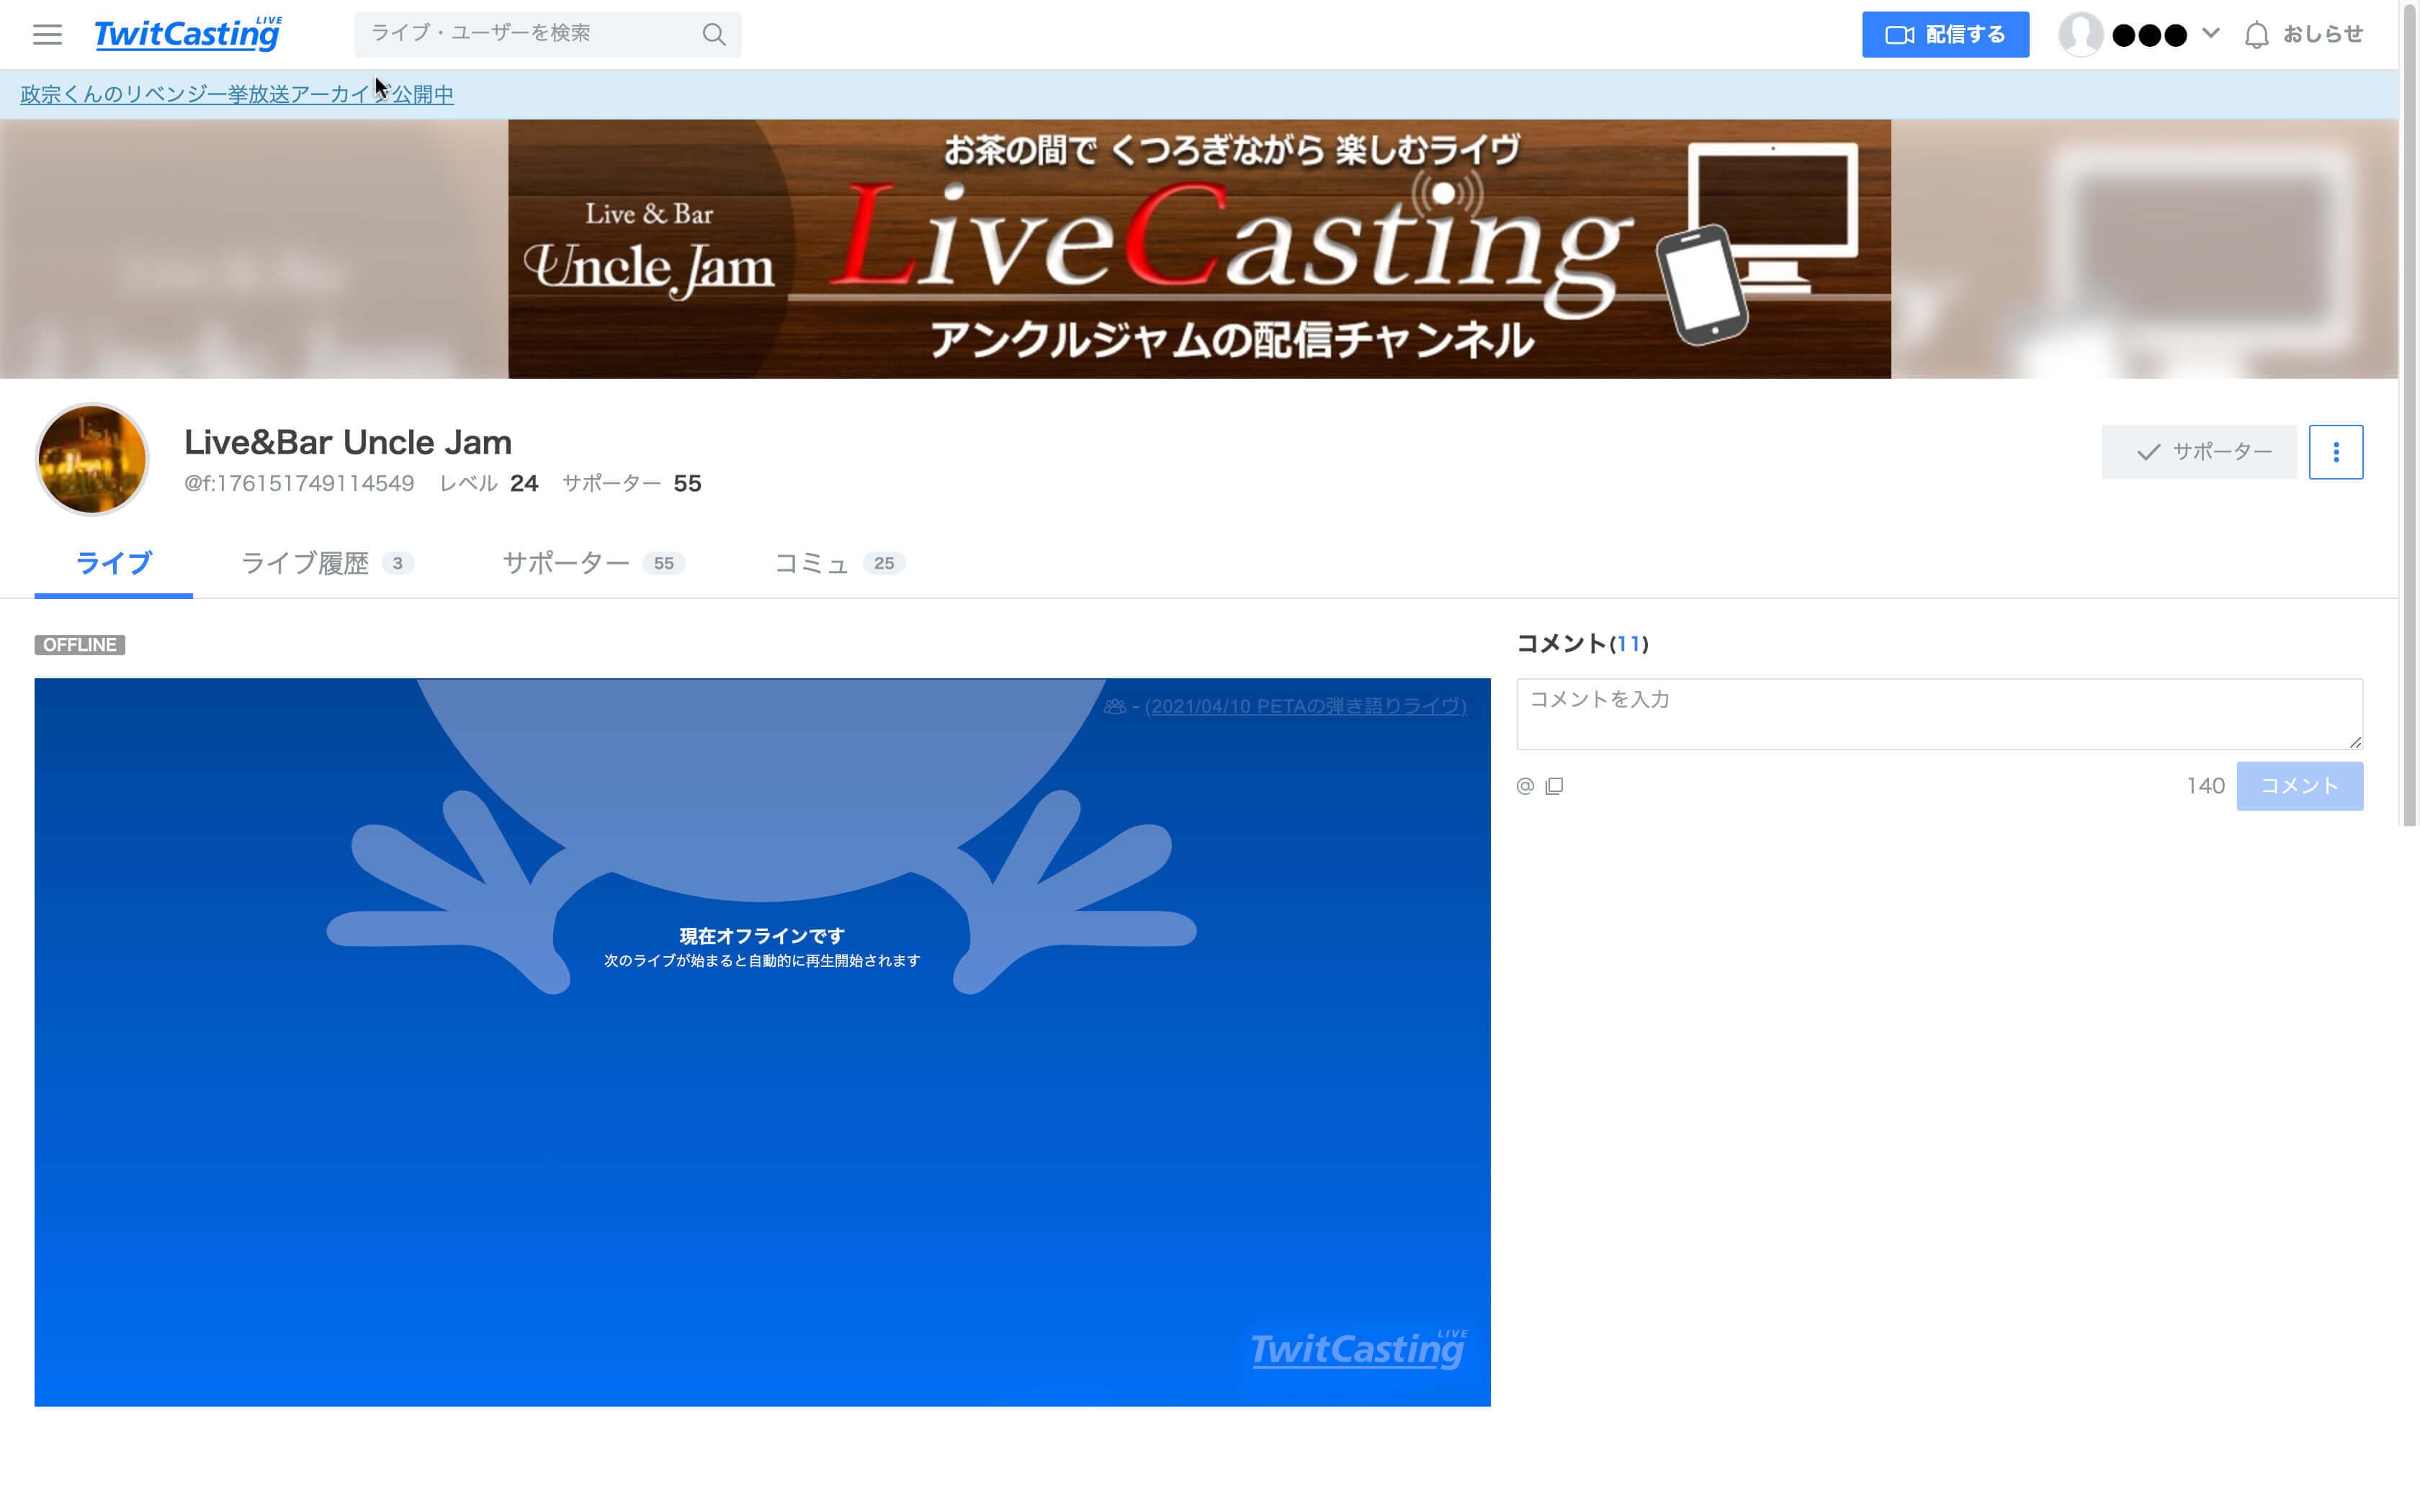Switch to the ライブ履歴 tab
Screen dimensions: 2420x1512
tap(327, 563)
